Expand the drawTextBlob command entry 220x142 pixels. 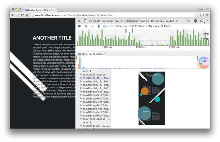tap(81, 119)
